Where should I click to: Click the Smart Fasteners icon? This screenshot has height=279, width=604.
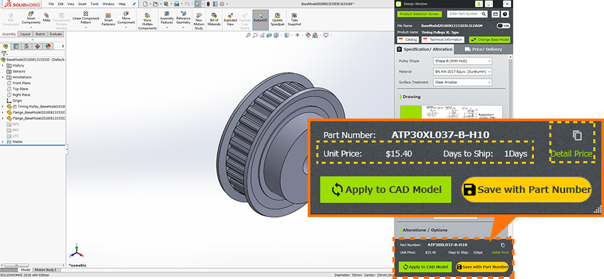point(108,19)
